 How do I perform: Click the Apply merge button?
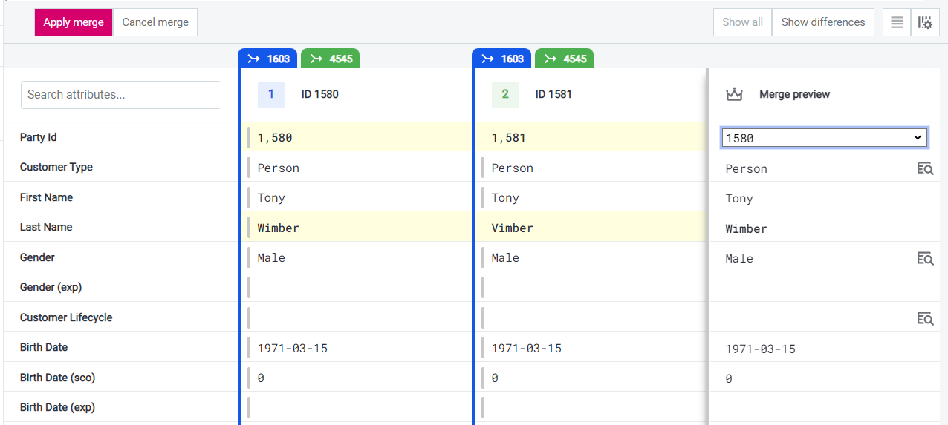74,22
